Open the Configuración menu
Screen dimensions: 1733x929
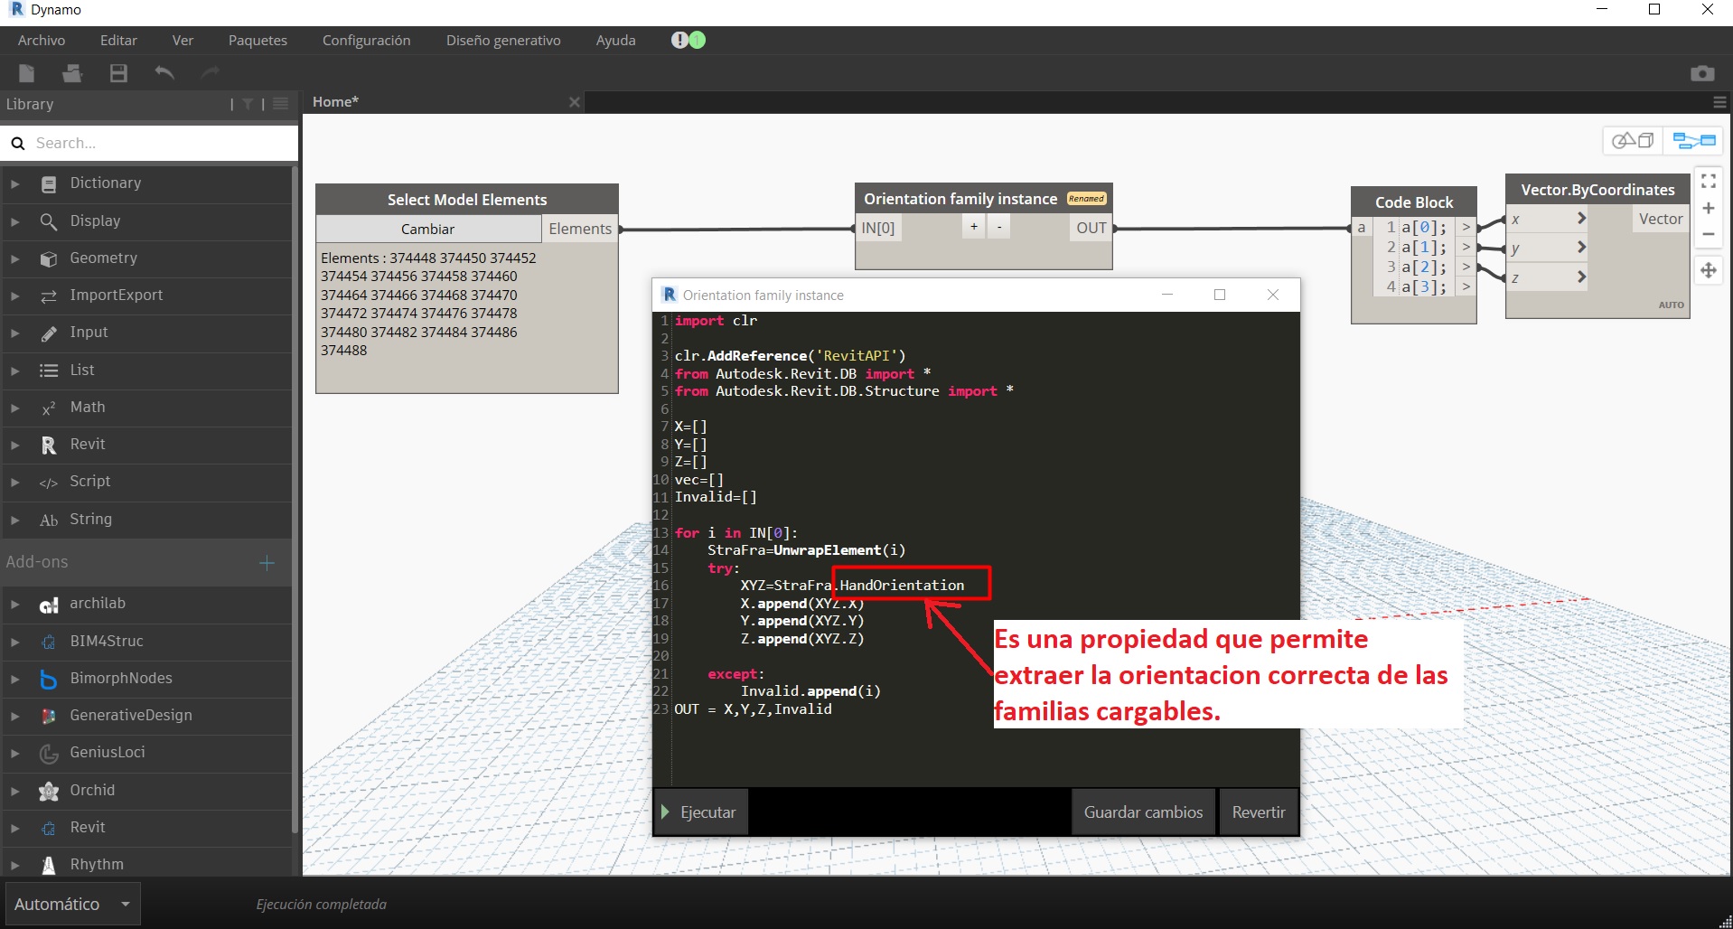pos(366,40)
